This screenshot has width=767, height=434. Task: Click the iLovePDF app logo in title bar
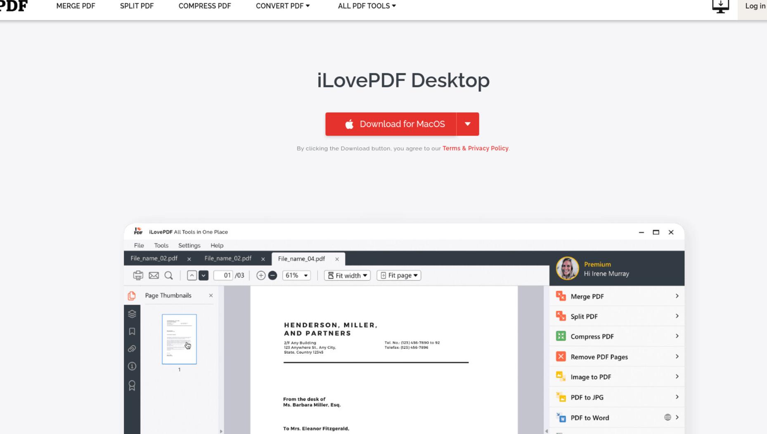138,231
